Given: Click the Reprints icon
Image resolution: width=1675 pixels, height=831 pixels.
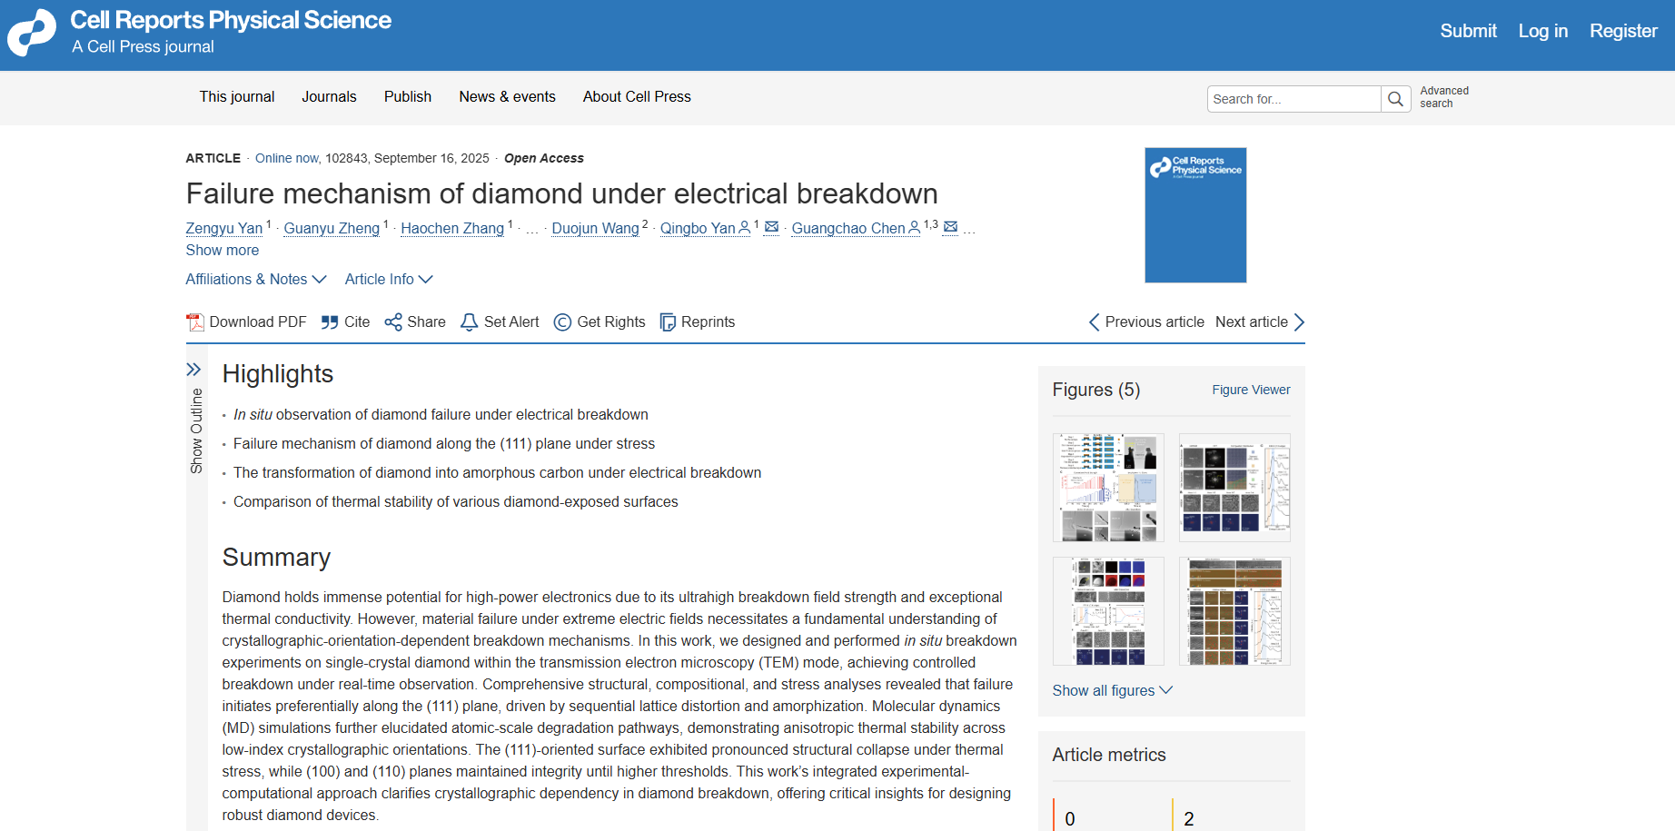Looking at the screenshot, I should (x=668, y=322).
